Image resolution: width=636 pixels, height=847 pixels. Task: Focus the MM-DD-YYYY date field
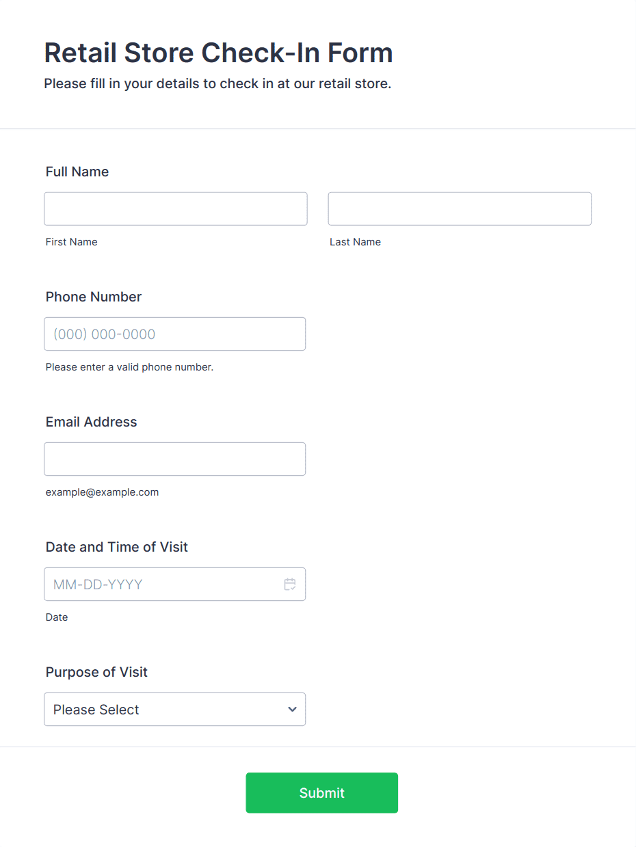[x=161, y=584]
